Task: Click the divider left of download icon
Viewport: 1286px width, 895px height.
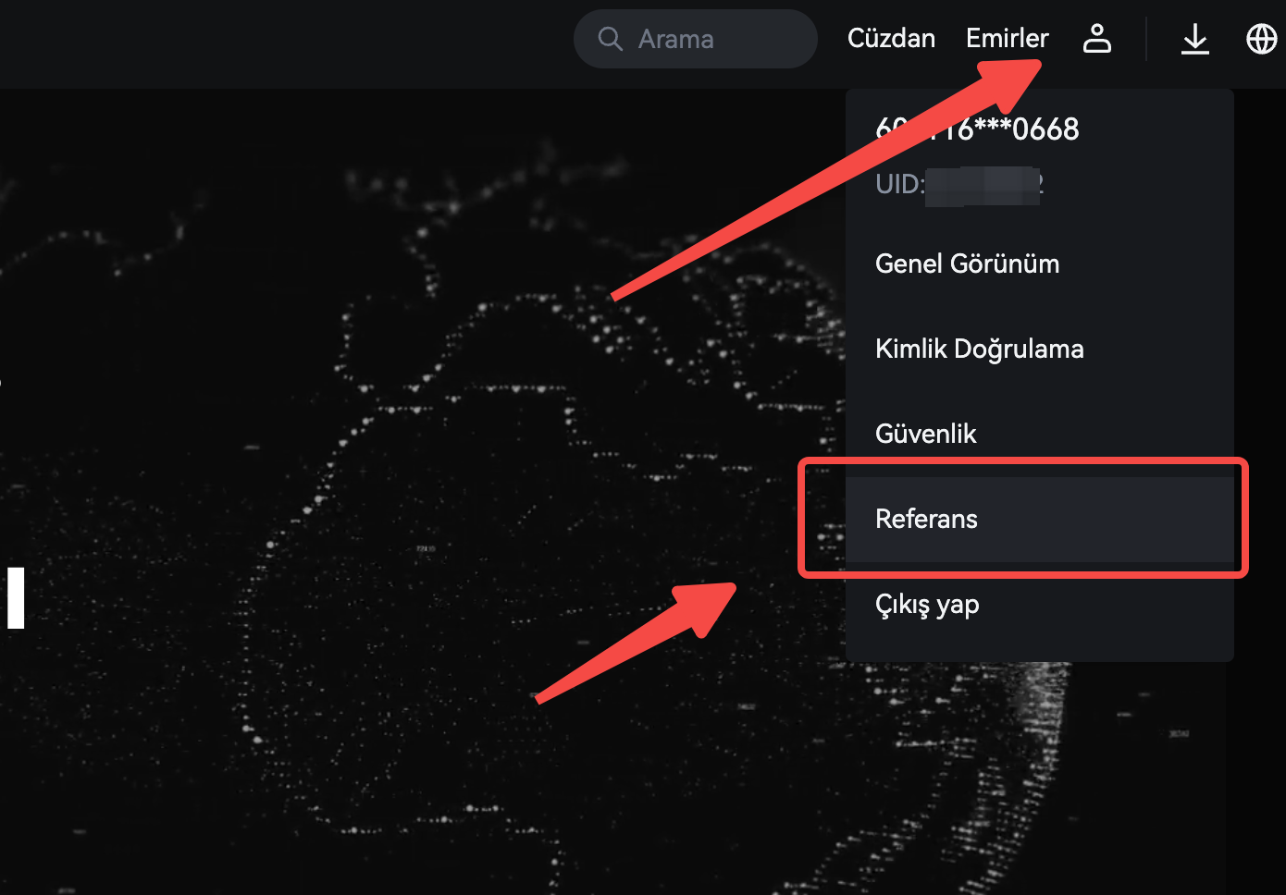Action: (1146, 39)
